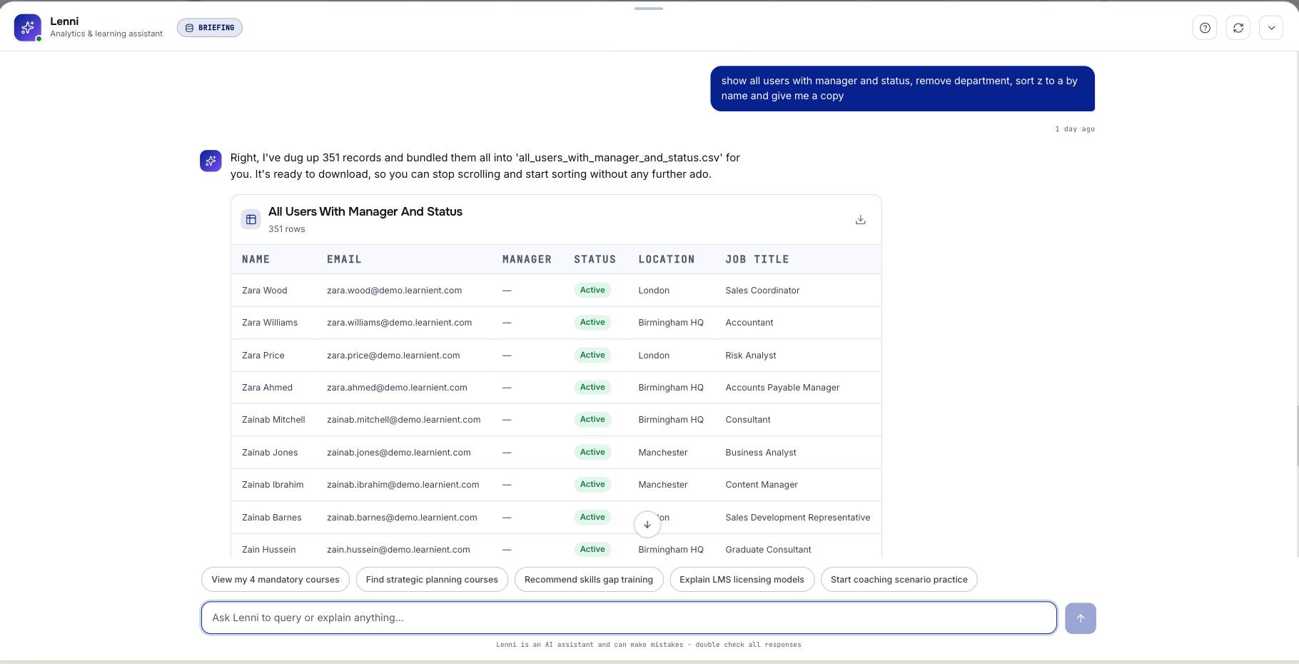
Task: Select the Zain Hussein name cell
Action: pos(268,550)
